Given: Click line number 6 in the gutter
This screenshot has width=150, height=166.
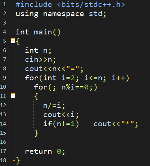Looking at the screenshot, I should click(5, 50).
